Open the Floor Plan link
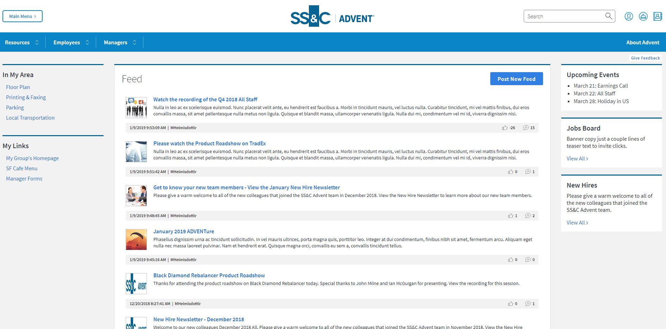Viewport: 666px width, 329px height. [18, 87]
